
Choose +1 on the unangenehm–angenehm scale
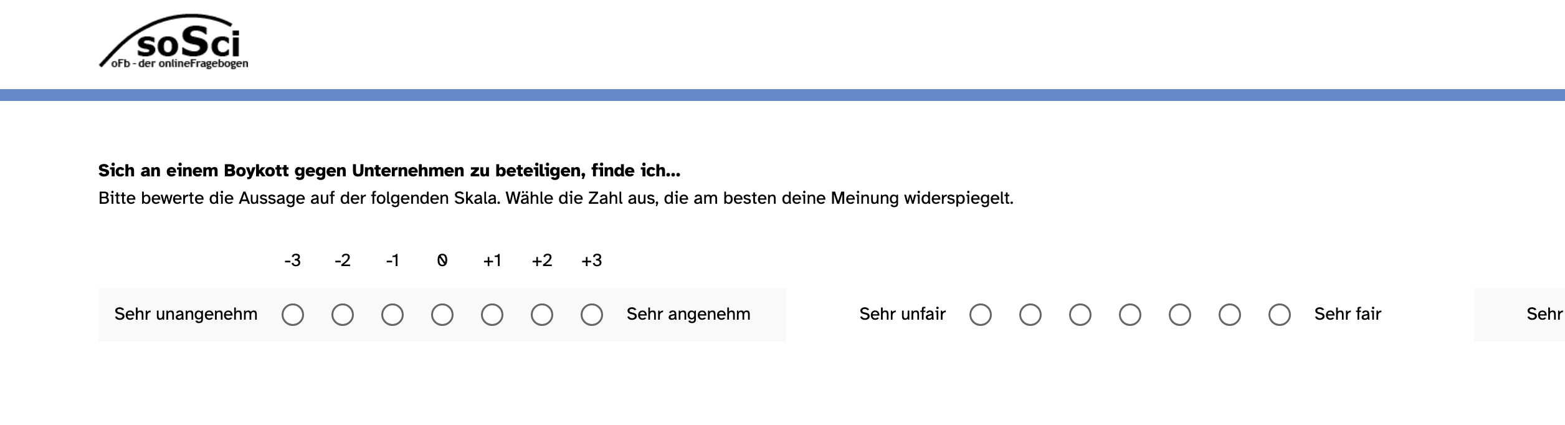[x=492, y=315]
